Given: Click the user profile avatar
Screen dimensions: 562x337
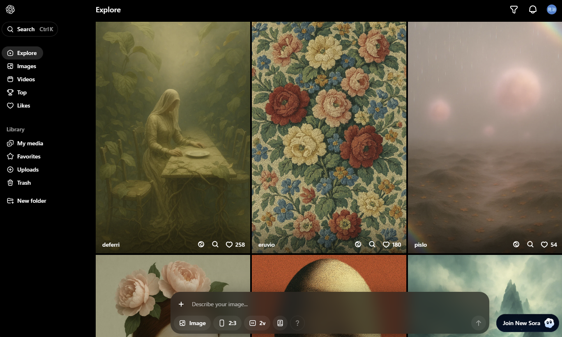Looking at the screenshot, I should [551, 10].
